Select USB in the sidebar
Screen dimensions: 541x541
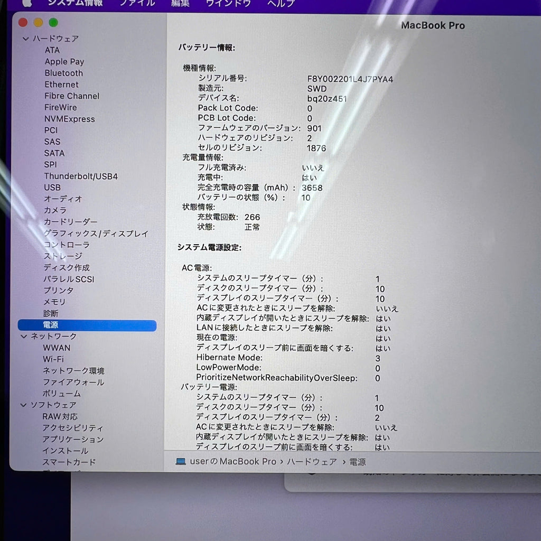(x=52, y=188)
